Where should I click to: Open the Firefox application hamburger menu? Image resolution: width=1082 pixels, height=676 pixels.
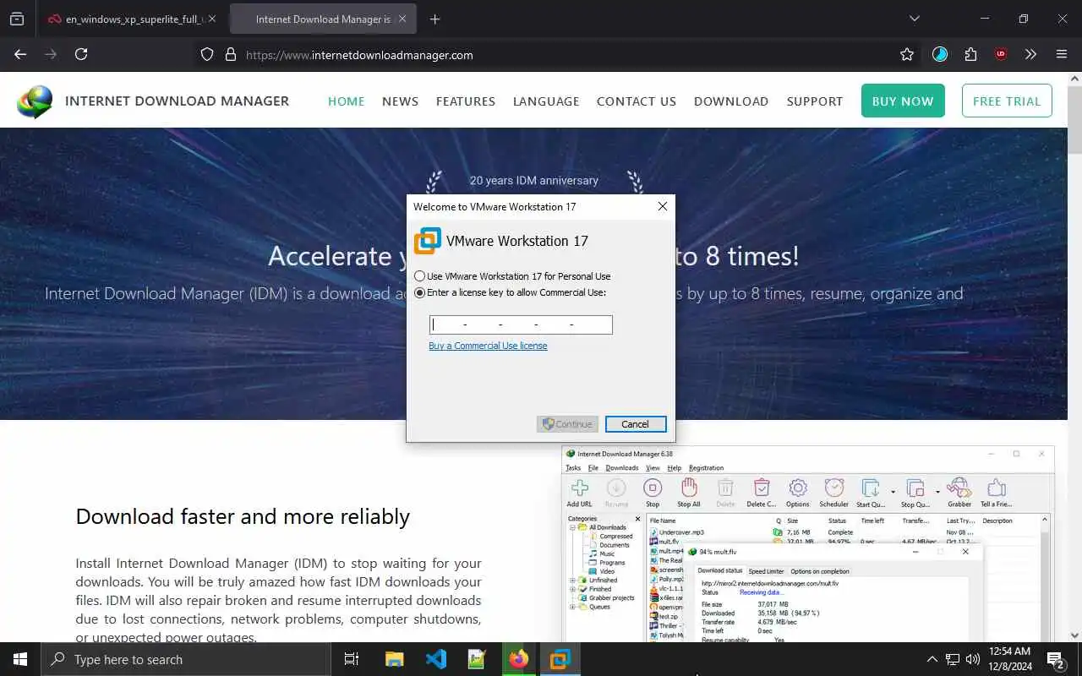pos(1062,54)
